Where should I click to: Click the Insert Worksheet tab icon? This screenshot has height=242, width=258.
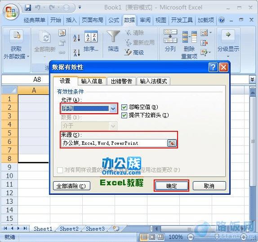116,229
